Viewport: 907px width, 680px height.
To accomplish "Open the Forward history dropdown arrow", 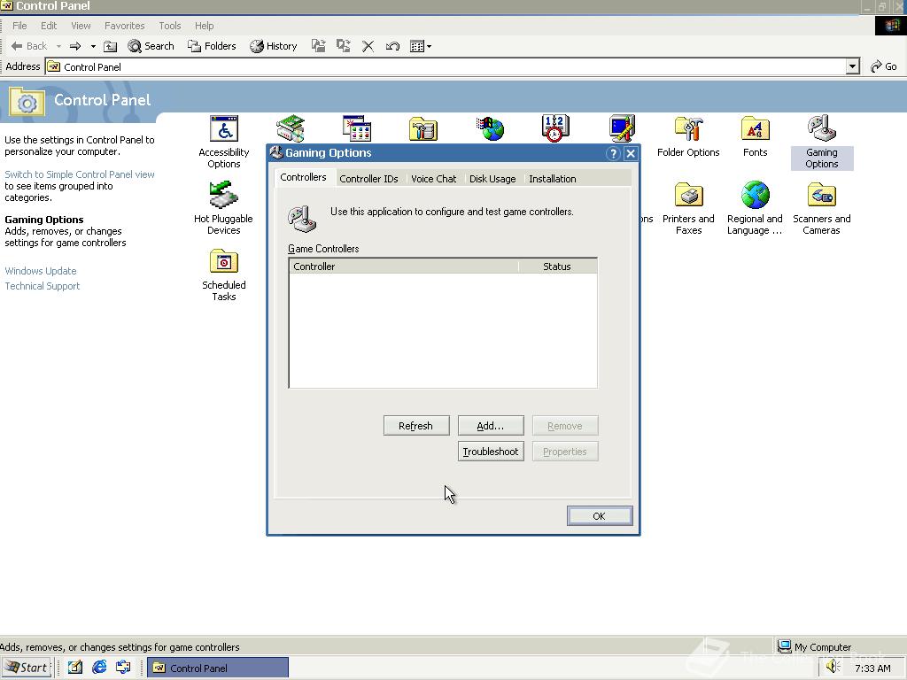I will [x=93, y=46].
